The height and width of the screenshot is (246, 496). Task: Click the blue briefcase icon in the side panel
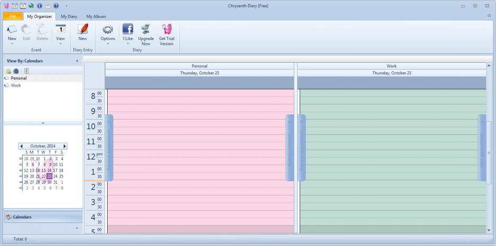16,71
